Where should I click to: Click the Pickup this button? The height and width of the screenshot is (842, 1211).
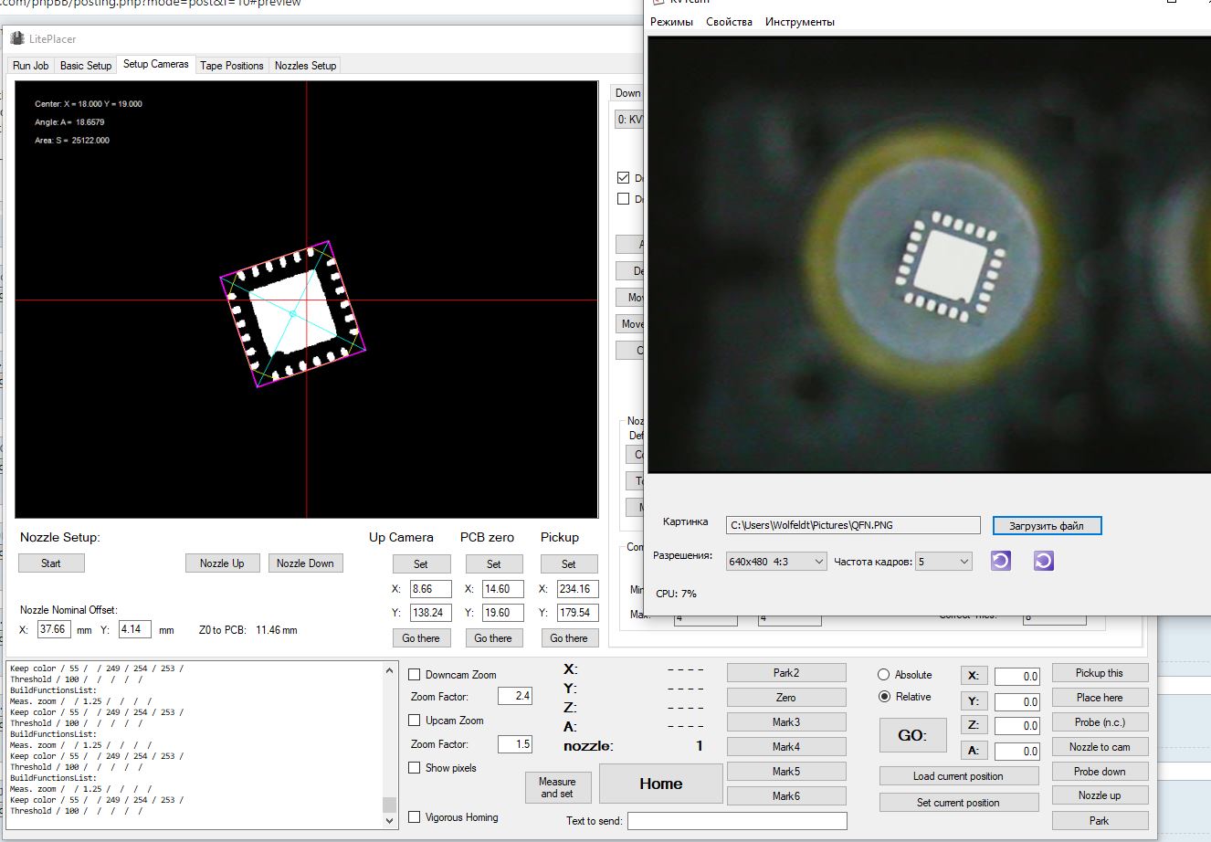pos(1100,673)
